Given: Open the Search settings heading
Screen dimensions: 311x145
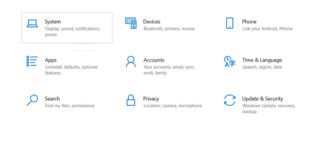Looking at the screenshot, I should (x=52, y=99).
